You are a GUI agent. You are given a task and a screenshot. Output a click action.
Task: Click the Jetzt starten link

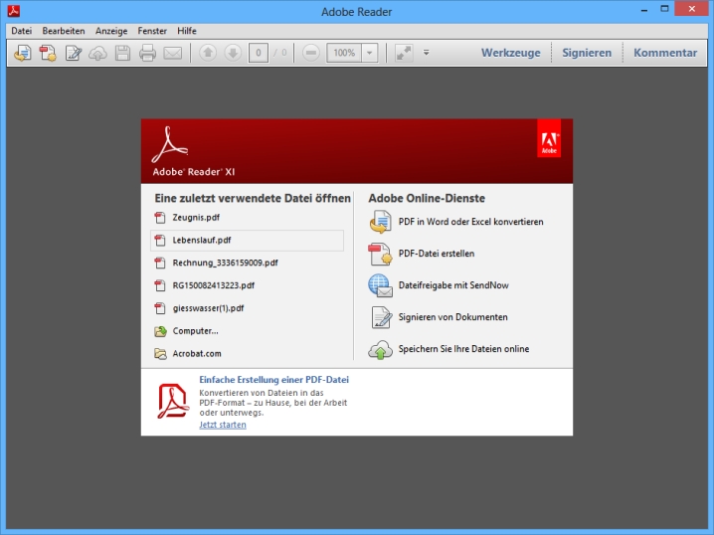click(222, 425)
